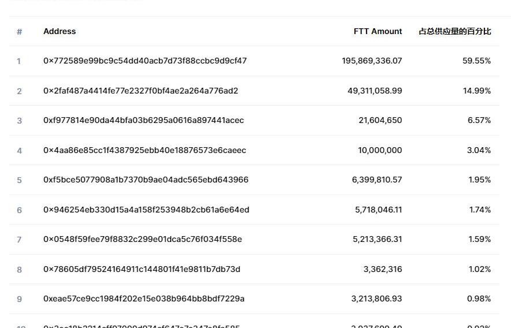
Task: Click address beginning 0x0548f59fee79
Action: coord(143,239)
